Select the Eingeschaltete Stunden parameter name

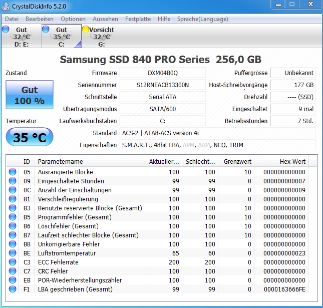[x=71, y=181]
